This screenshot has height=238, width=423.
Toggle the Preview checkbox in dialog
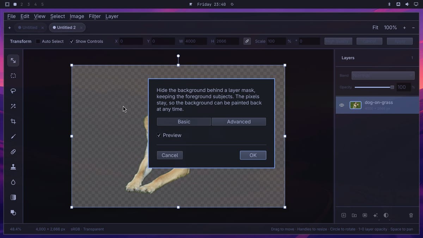[x=159, y=135]
